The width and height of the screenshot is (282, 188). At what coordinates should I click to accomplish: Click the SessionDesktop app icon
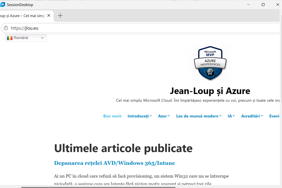click(x=3, y=5)
